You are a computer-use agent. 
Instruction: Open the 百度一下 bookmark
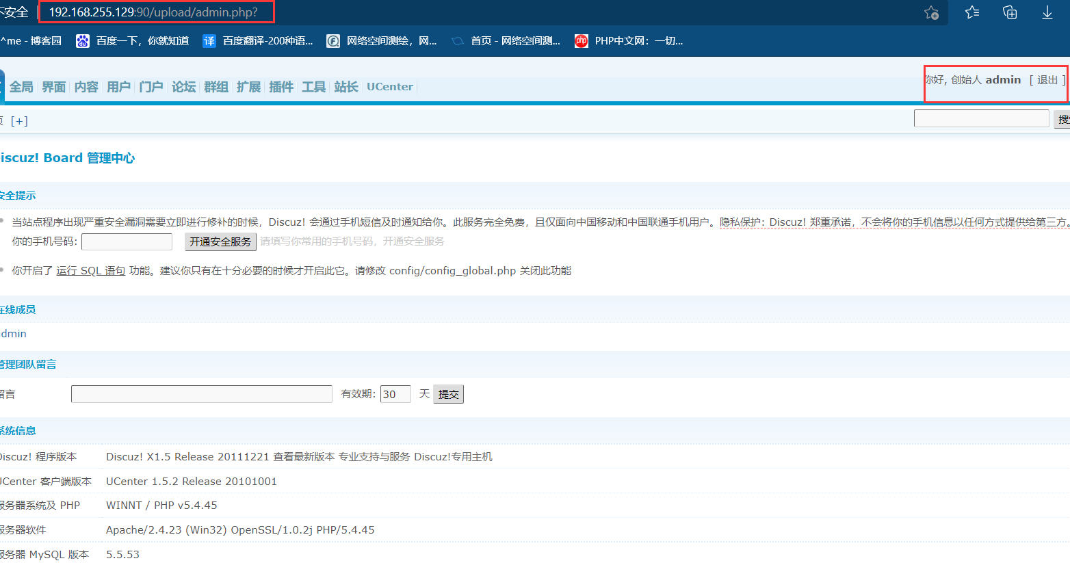[x=132, y=41]
